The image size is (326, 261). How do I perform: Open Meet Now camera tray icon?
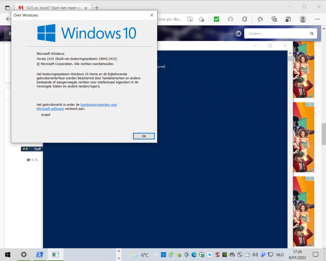coord(186,254)
